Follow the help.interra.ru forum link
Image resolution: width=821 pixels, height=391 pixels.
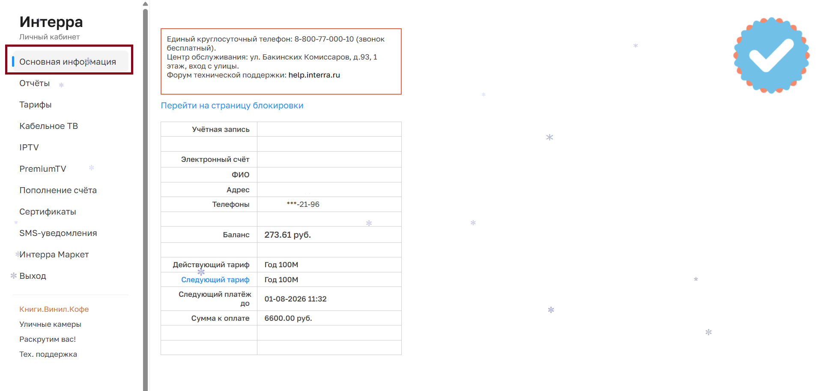pos(314,75)
